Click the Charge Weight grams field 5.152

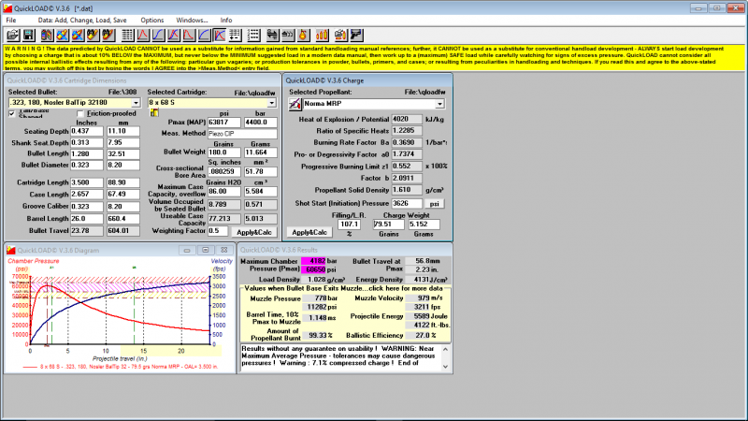point(424,224)
